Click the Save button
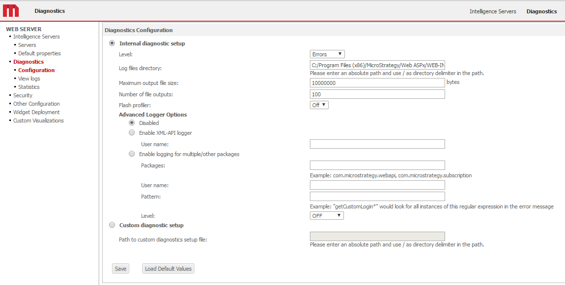The height and width of the screenshot is (285, 565). tap(120, 269)
